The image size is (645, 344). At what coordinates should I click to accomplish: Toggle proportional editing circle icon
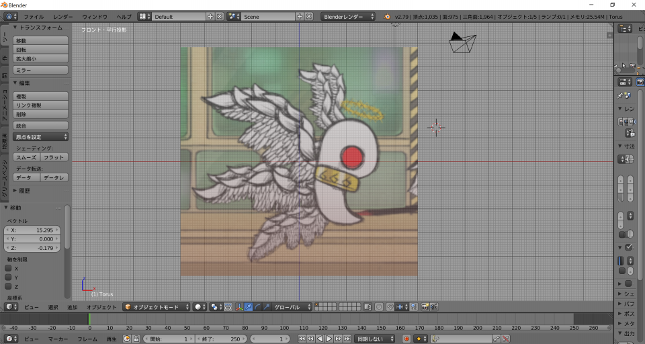(379, 307)
